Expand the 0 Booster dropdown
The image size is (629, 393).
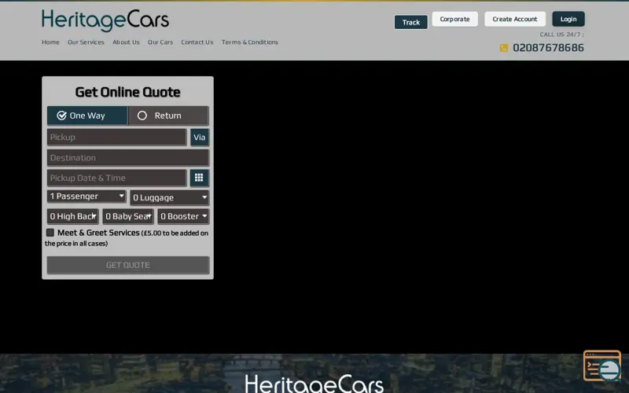pos(183,216)
